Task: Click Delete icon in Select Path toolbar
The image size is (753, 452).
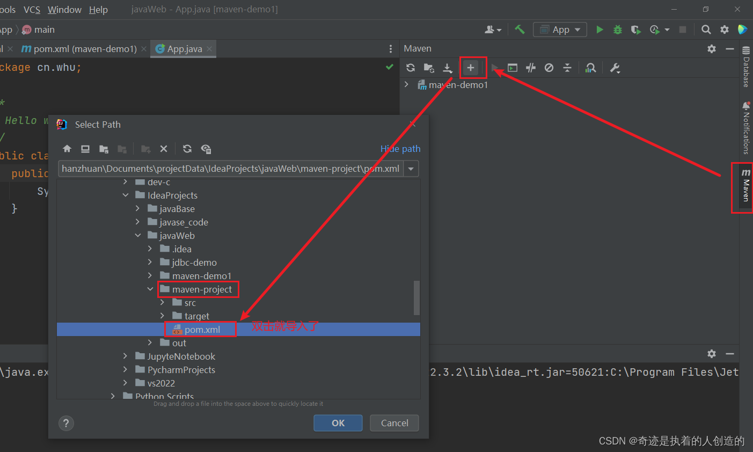Action: (x=164, y=149)
